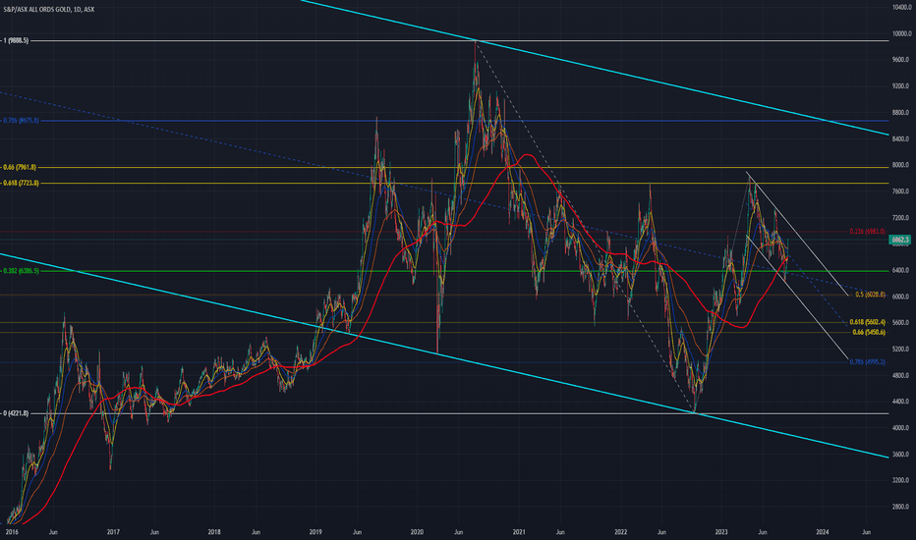The width and height of the screenshot is (916, 540).
Task: Click the 10000.0 price axis label
Action: click(x=901, y=33)
